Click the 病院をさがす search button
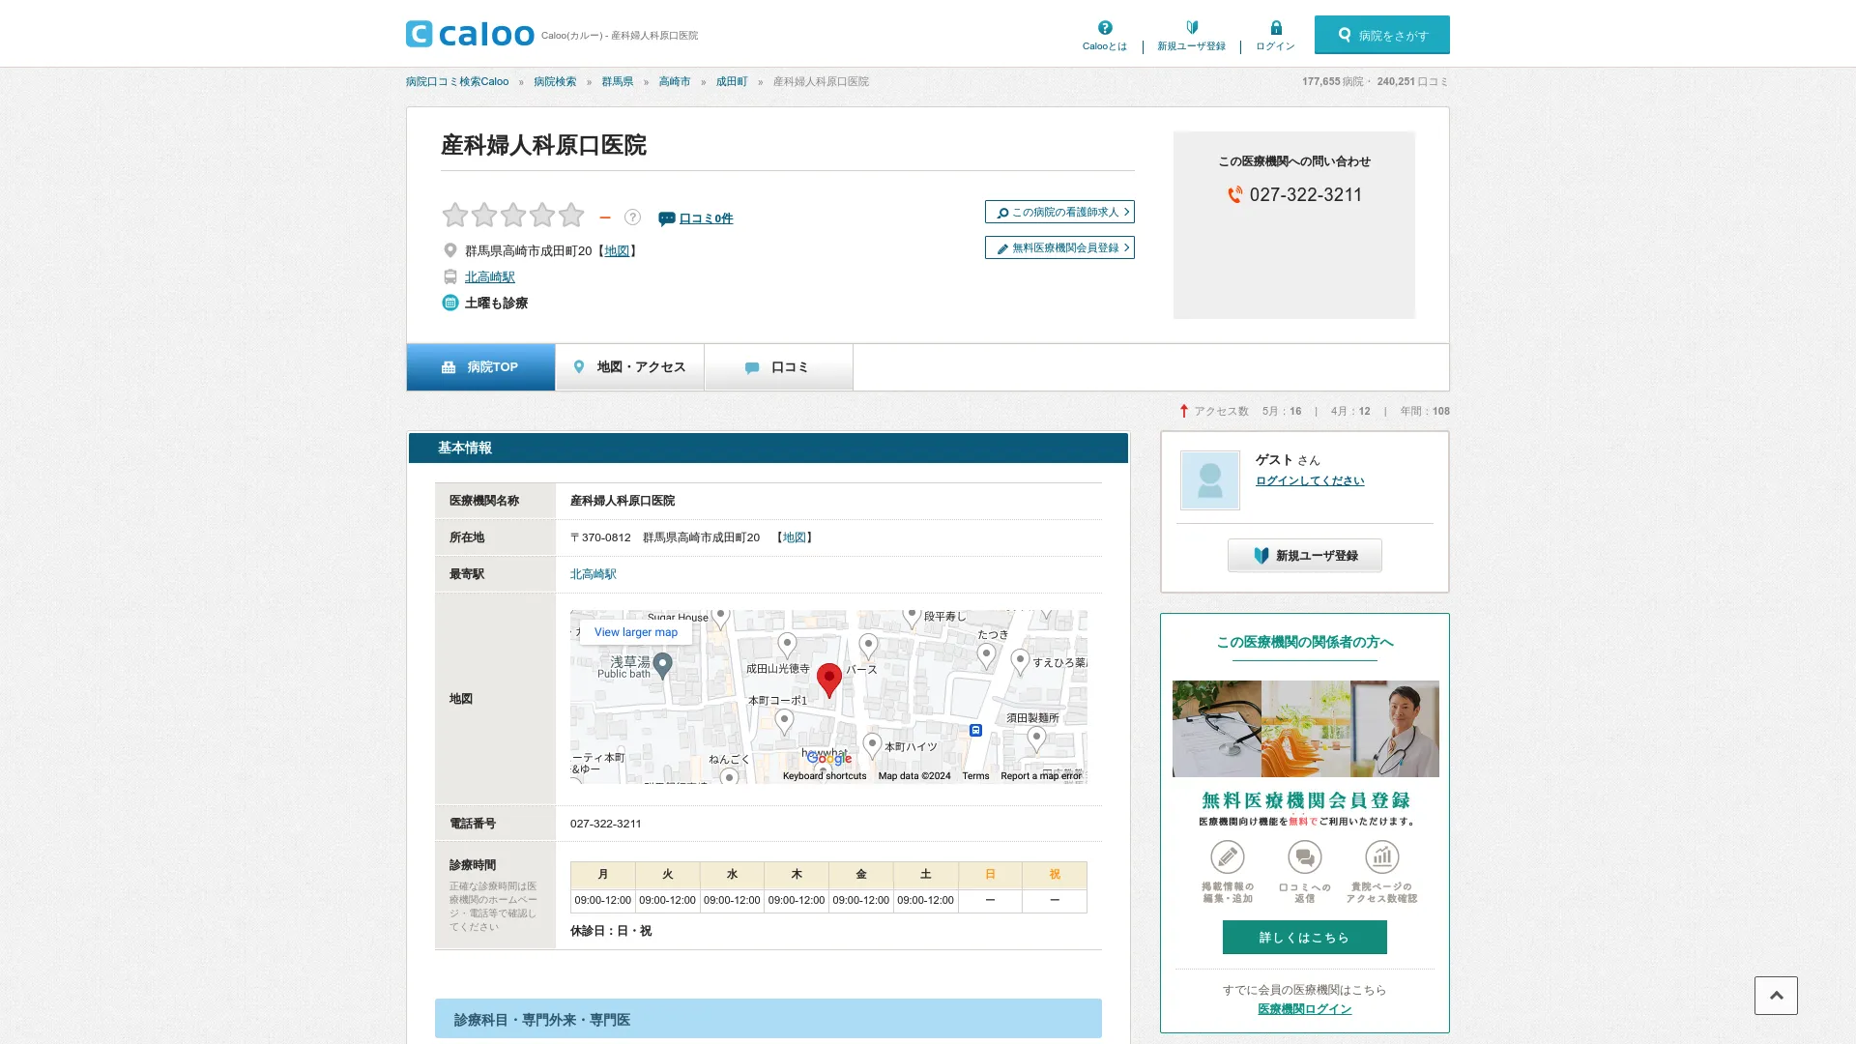1856x1044 pixels. [x=1381, y=35]
